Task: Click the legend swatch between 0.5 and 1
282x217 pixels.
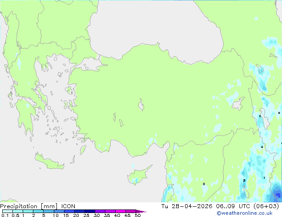Action: tap(18, 211)
